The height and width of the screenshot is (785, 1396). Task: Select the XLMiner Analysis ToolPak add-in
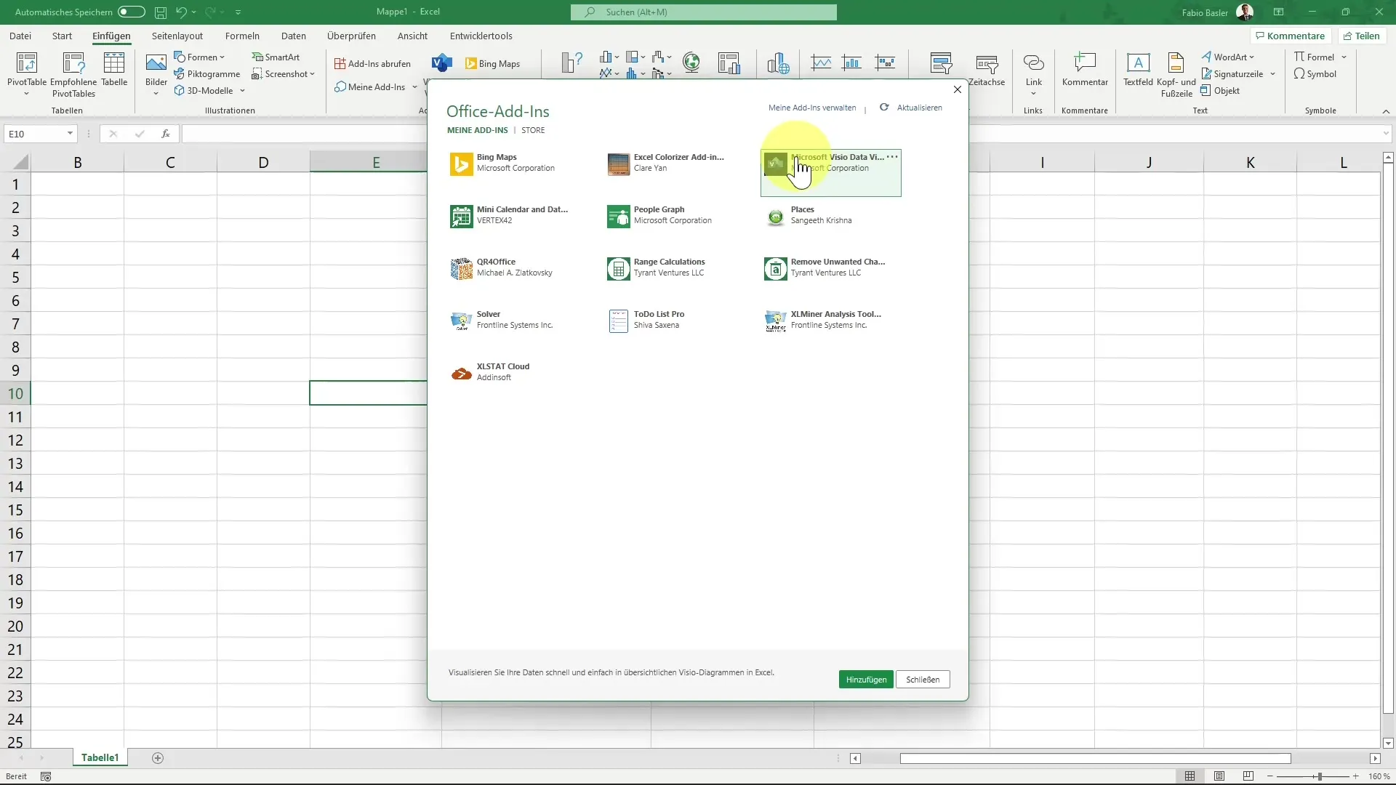(822, 321)
